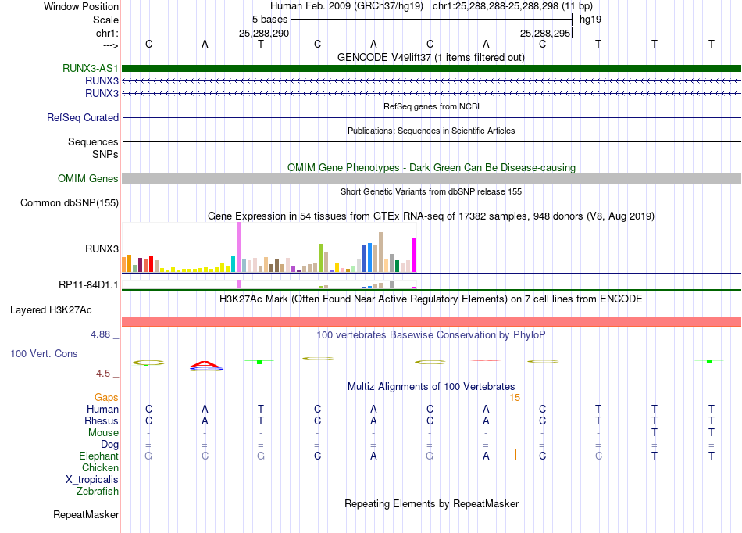Click the 5 bases scale bar text
The width and height of the screenshot is (742, 533).
pyautogui.click(x=269, y=20)
